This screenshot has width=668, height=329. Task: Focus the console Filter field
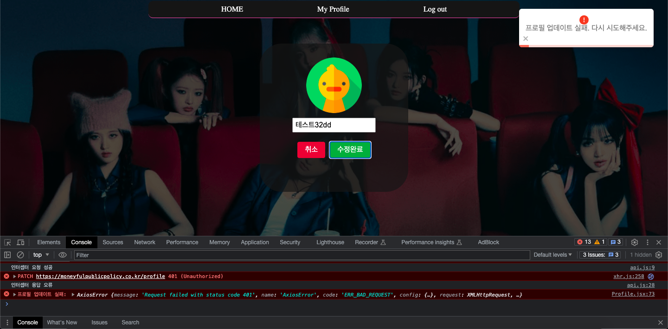[x=302, y=255]
